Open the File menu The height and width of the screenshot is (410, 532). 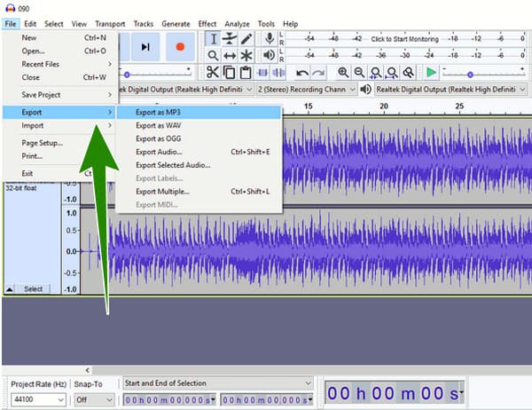tap(11, 24)
